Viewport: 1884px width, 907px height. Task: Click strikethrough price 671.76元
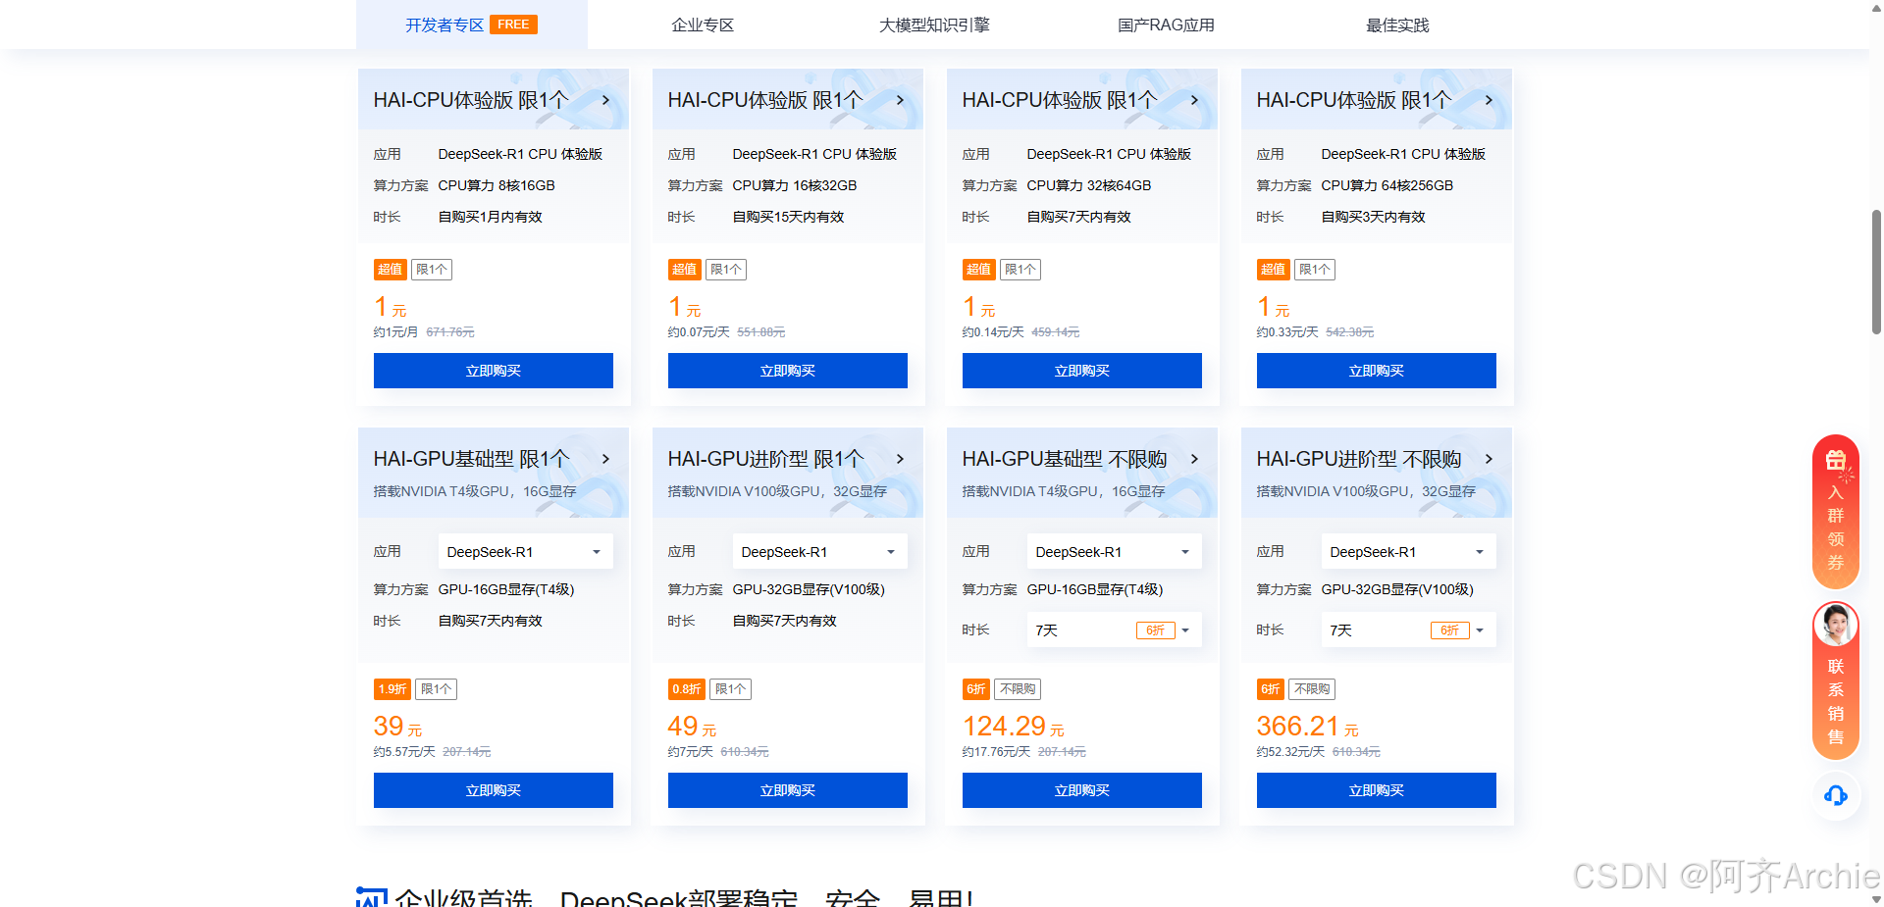(450, 332)
